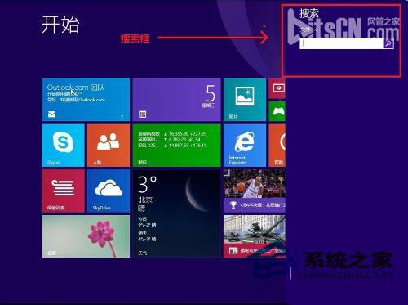
Task: Open the Outlook.com mail tile
Action: click(x=86, y=100)
